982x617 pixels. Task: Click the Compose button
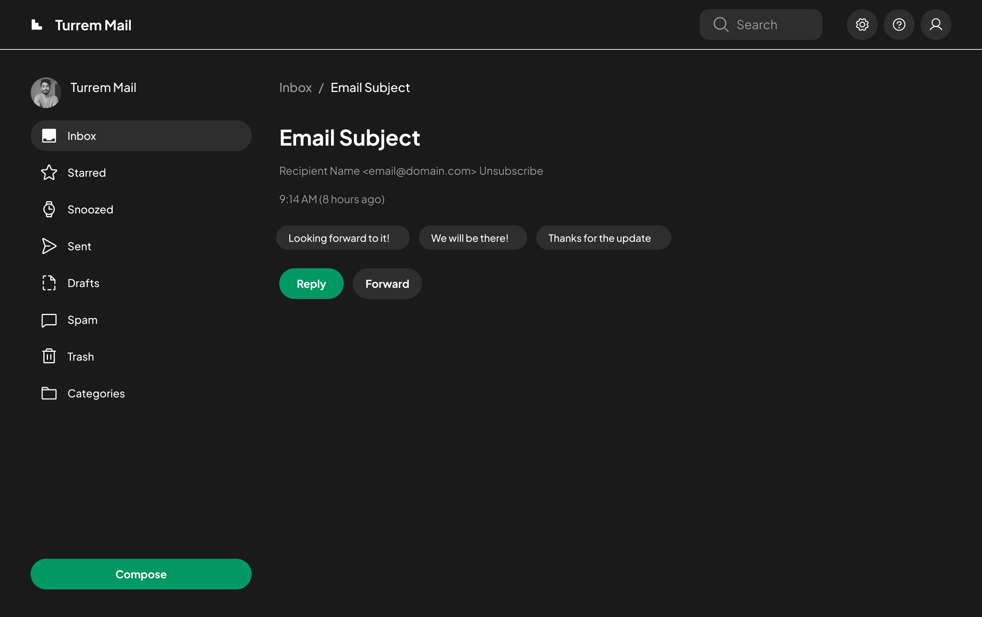[x=141, y=574]
